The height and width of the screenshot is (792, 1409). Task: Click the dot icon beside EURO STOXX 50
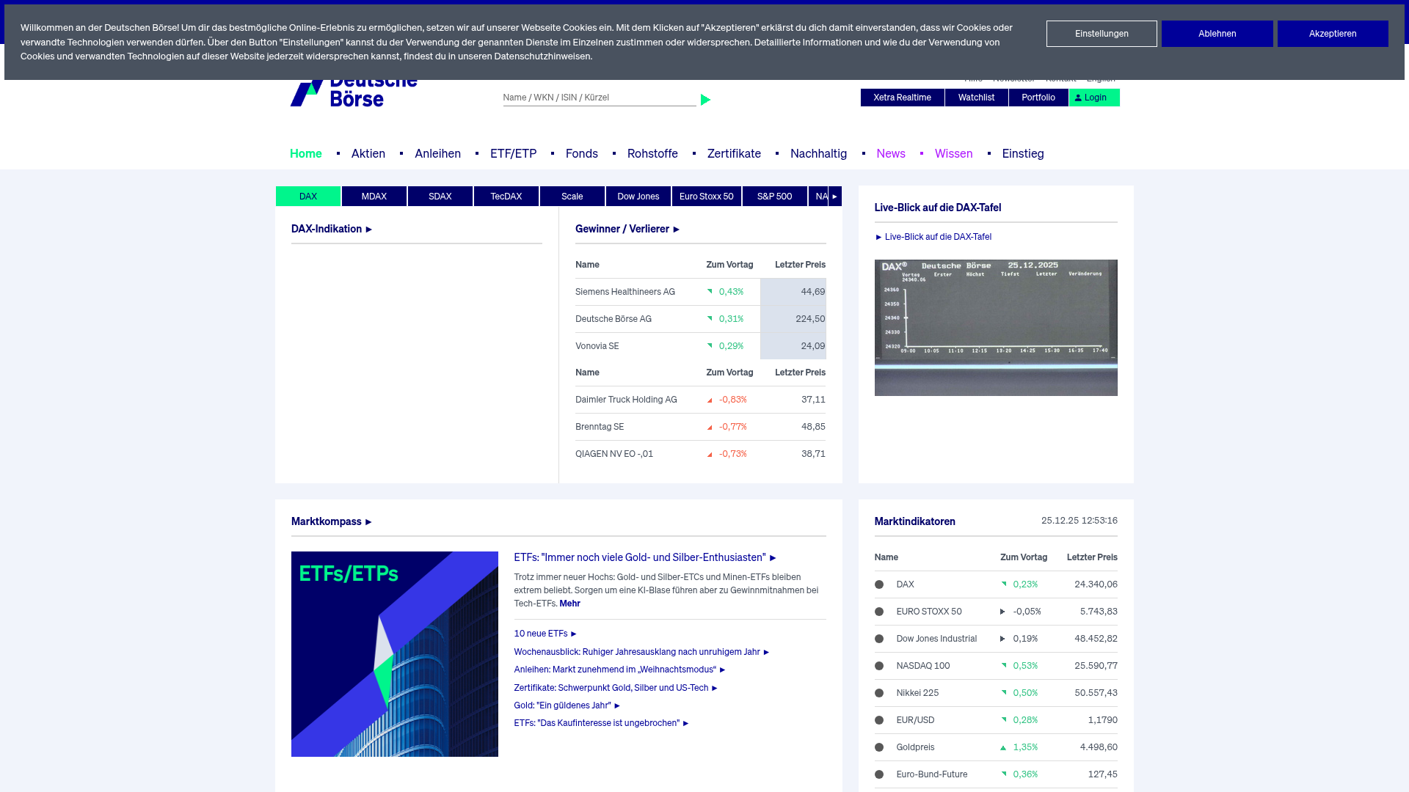[879, 612]
